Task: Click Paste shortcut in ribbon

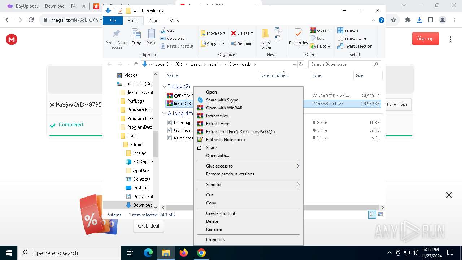Action: point(177,46)
